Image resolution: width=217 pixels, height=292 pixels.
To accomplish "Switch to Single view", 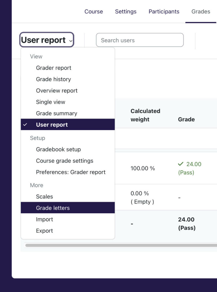I will 51,102.
